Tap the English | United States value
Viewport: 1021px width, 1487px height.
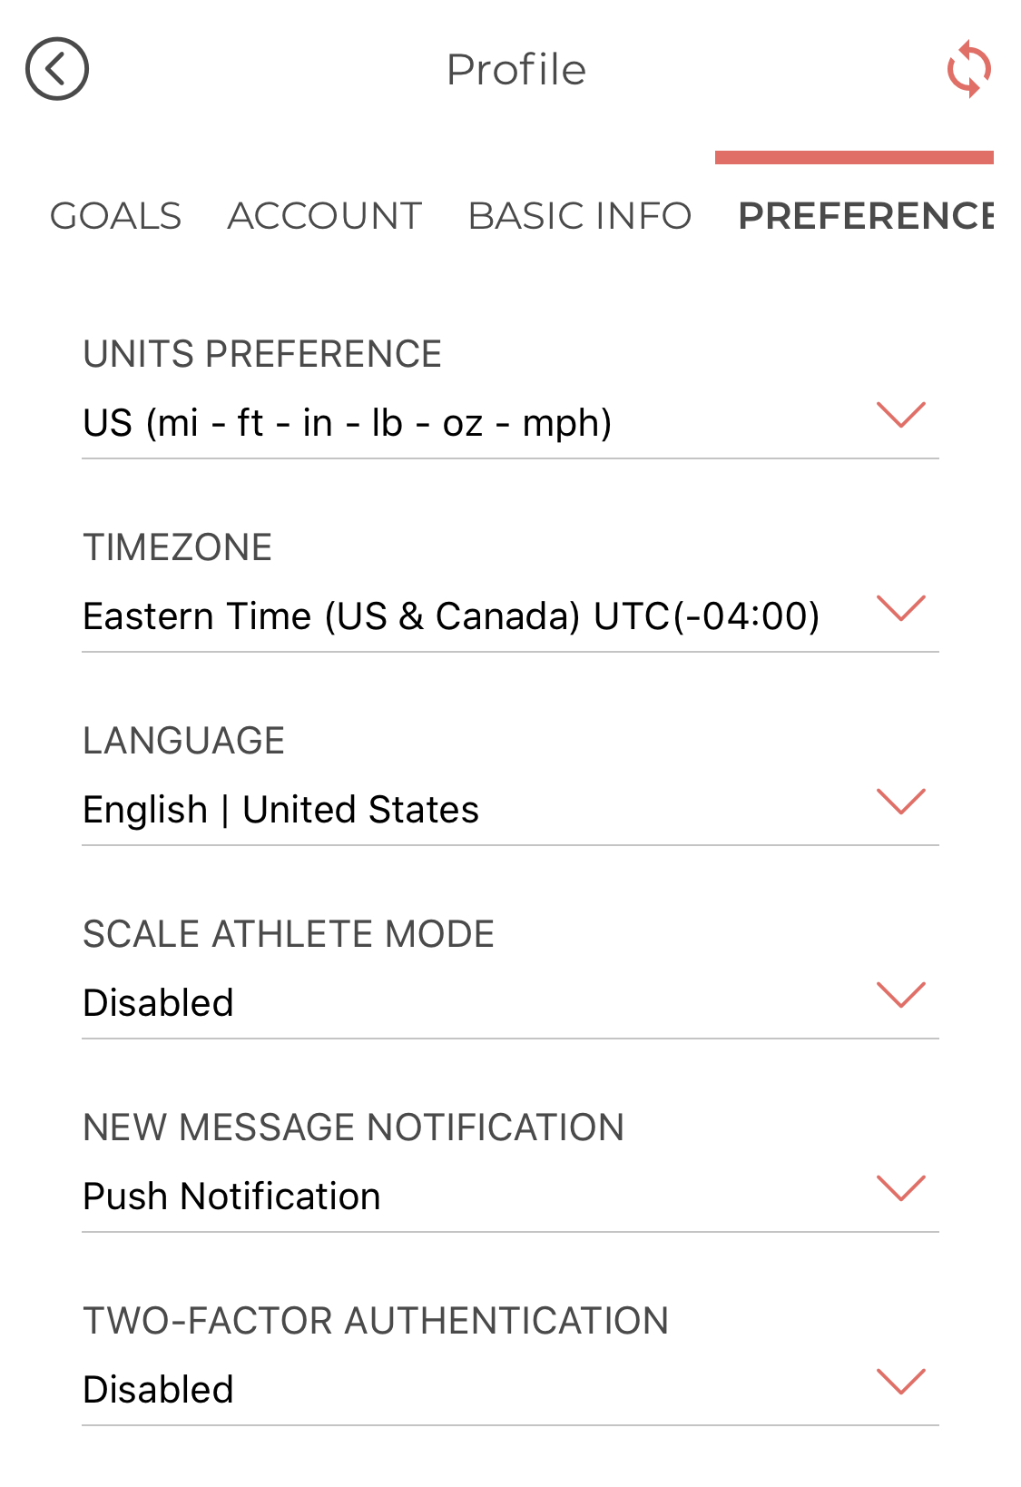click(280, 810)
